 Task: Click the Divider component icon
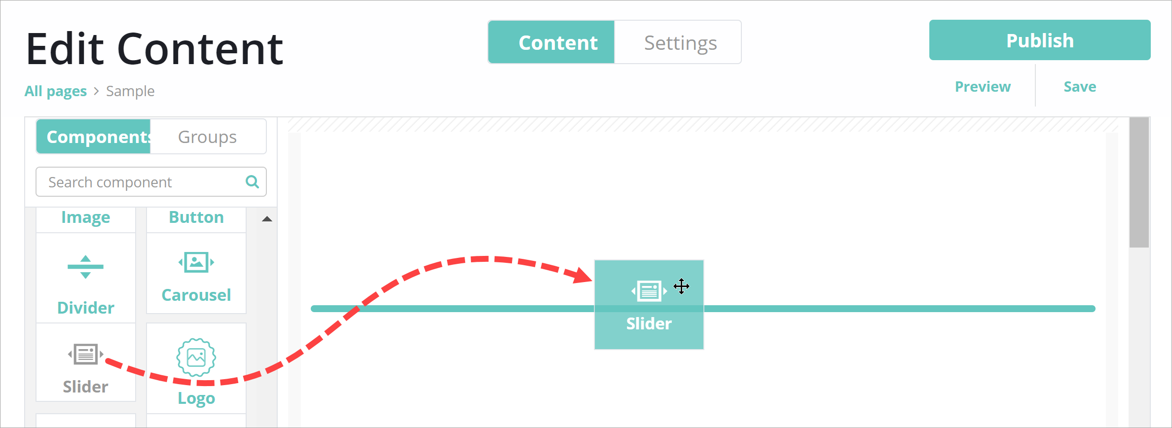coord(85,267)
